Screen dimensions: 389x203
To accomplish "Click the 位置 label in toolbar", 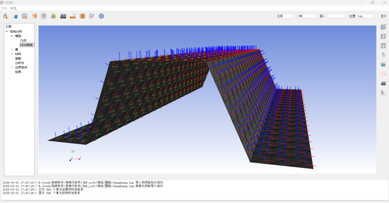I will tap(352, 16).
